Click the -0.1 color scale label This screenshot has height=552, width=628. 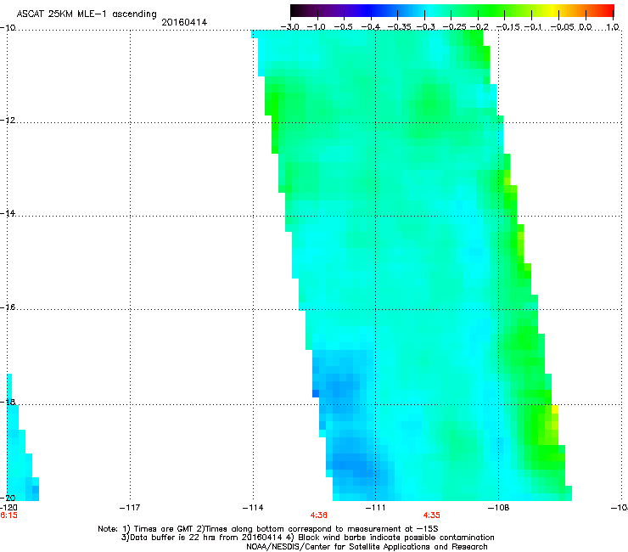533,27
